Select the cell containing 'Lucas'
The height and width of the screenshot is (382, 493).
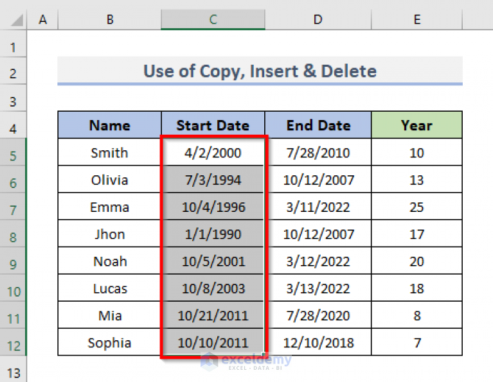[x=109, y=288]
